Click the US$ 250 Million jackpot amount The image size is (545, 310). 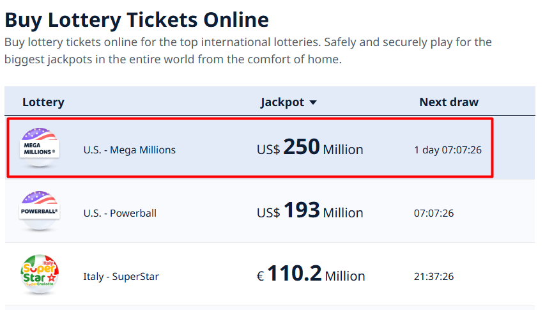tap(310, 148)
